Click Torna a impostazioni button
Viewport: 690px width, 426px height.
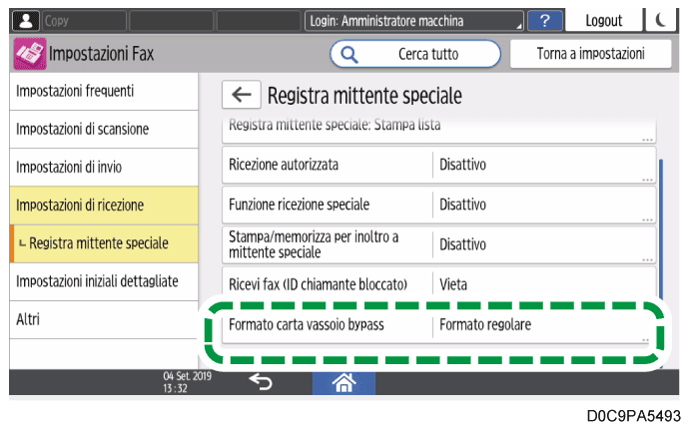(591, 54)
